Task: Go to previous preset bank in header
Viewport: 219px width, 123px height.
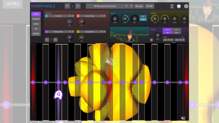Action: (67, 6)
